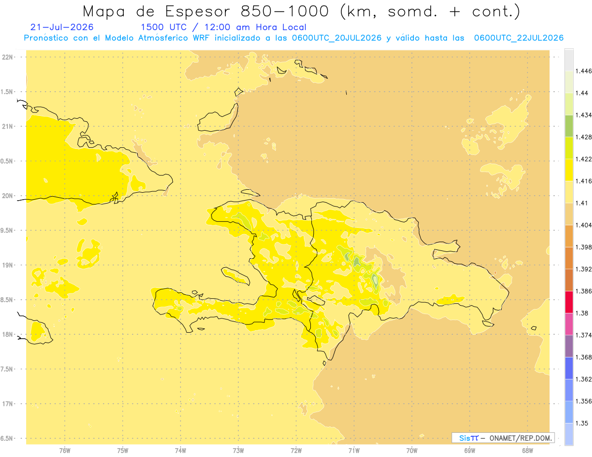Pick the red colorbar segment between 1.386 and 1.38
The height and width of the screenshot is (457, 592).
click(569, 302)
